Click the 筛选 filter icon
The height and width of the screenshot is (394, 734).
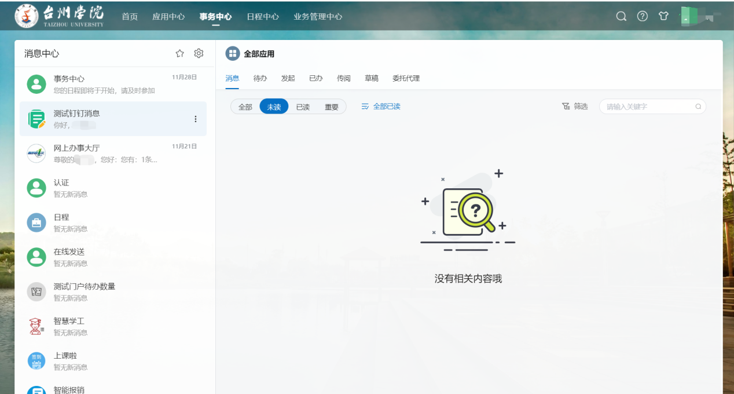(x=566, y=107)
